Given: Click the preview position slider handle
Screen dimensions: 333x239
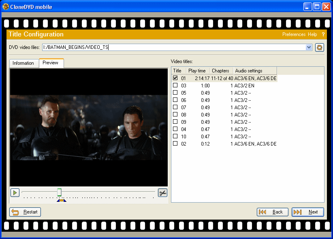Looking at the screenshot, I should coord(59,192).
